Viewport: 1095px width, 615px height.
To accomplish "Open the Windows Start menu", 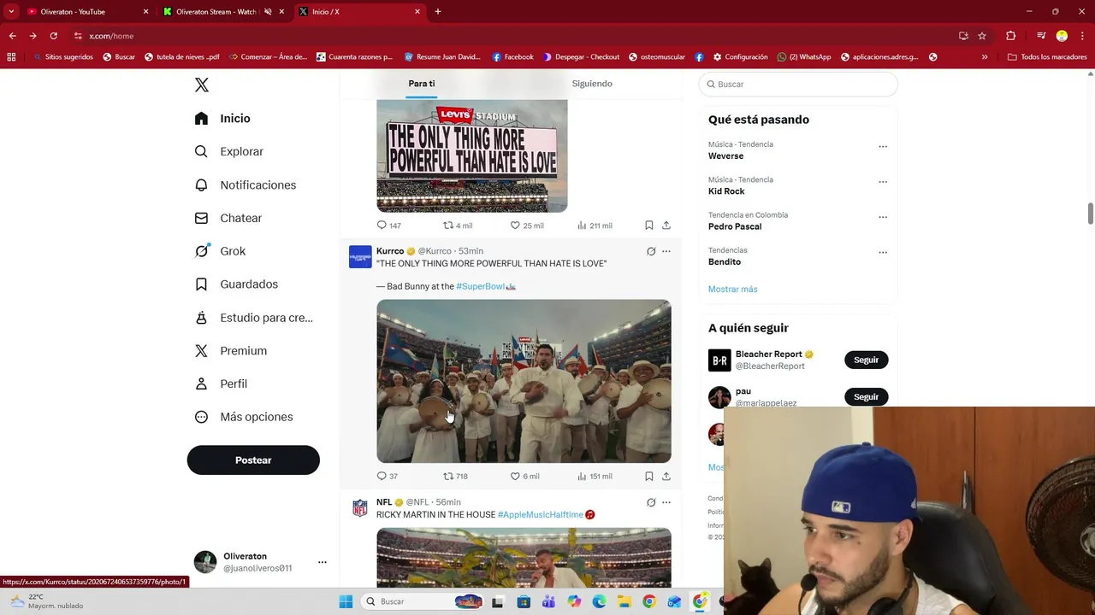I will coord(346,601).
